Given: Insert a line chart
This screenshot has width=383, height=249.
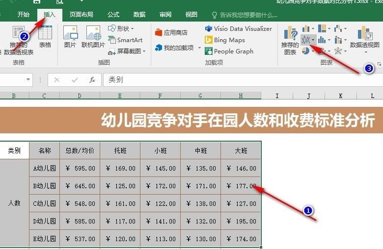Looking at the screenshot, I should (306, 40).
